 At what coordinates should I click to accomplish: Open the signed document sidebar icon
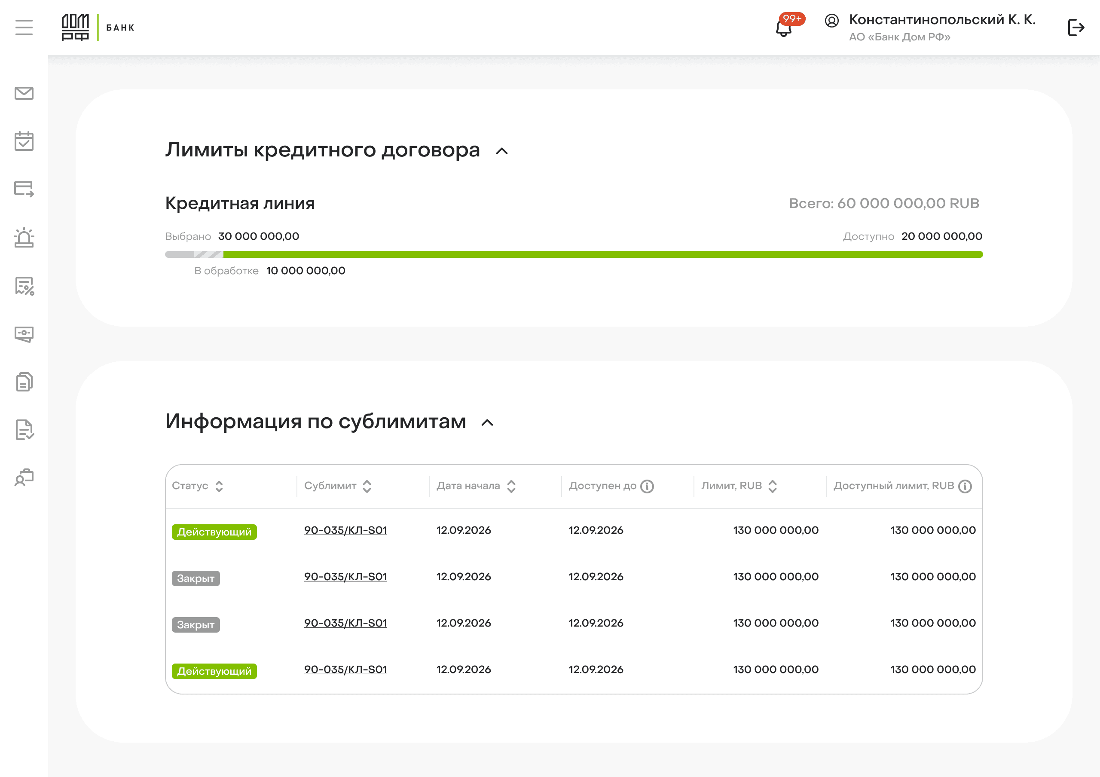point(24,430)
